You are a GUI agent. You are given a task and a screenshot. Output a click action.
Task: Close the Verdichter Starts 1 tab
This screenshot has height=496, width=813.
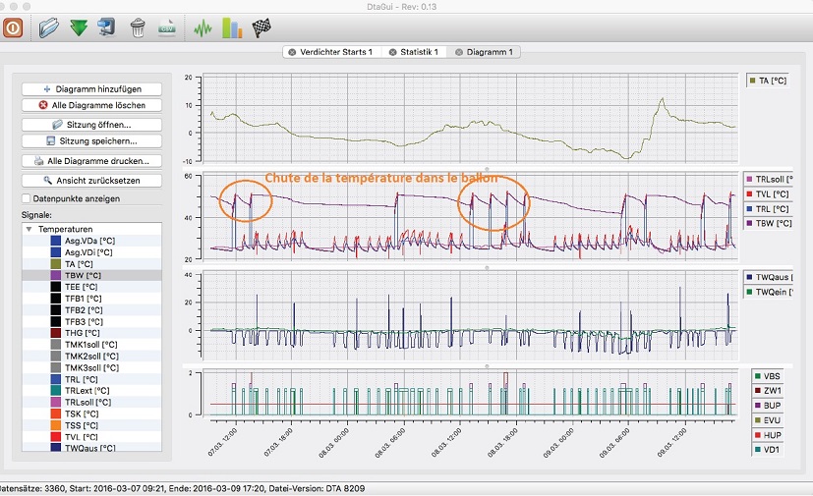point(292,52)
